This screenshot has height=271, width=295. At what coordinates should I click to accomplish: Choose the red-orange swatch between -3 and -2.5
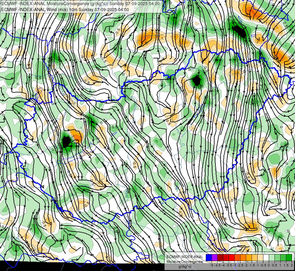coord(237,257)
